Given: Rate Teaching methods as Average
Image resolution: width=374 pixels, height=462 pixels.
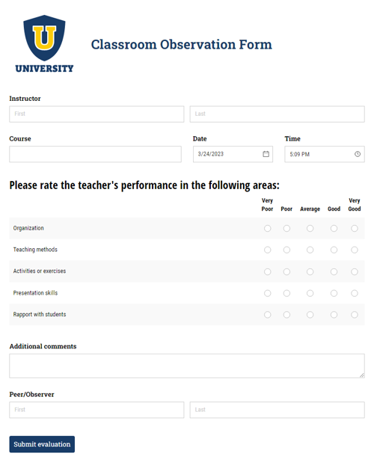Looking at the screenshot, I should [x=310, y=250].
